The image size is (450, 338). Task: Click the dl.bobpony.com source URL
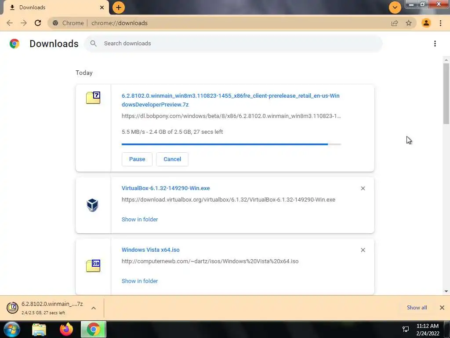tap(231, 116)
